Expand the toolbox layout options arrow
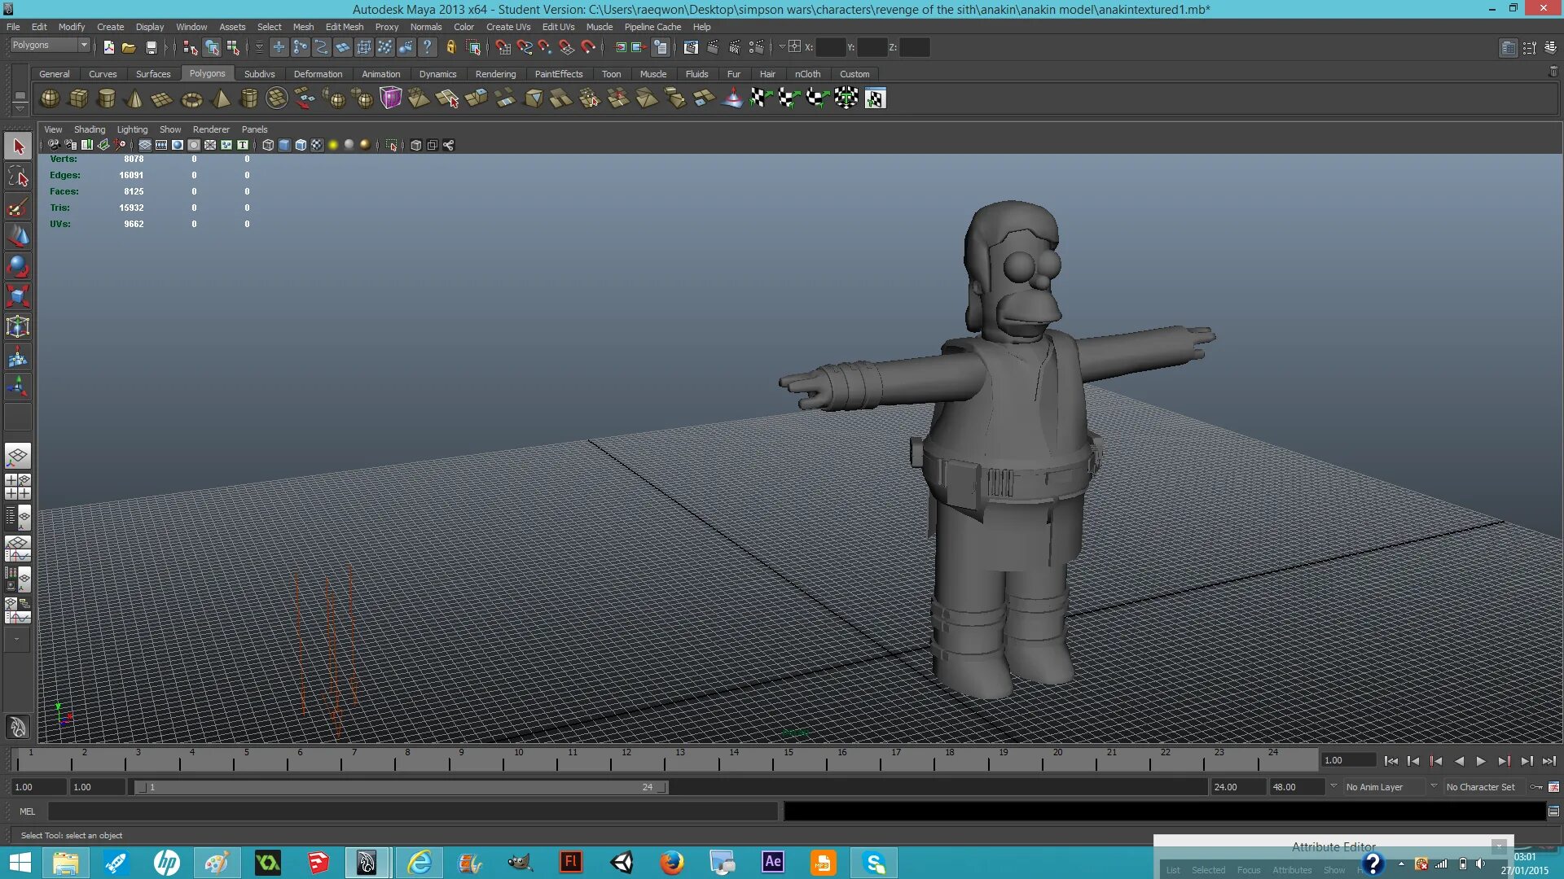This screenshot has width=1564, height=879. click(16, 640)
